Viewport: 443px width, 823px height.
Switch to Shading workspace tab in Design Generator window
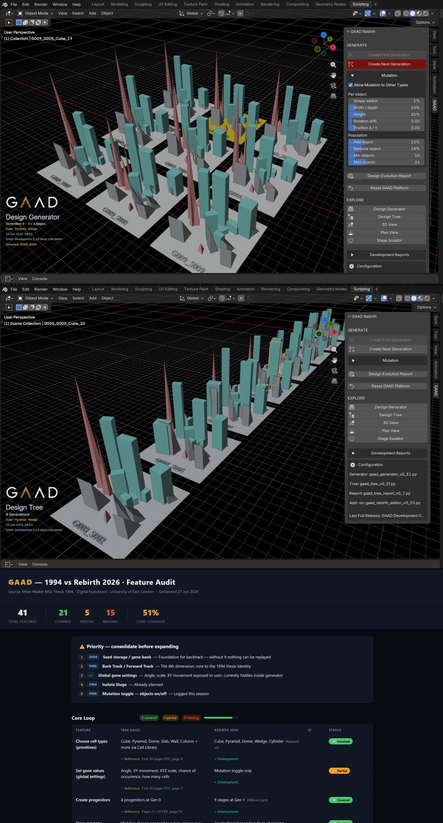click(x=221, y=4)
